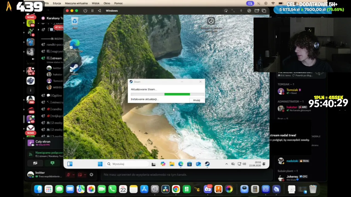Viewport: 351px width, 197px height.
Task: Open FaceTime from the Dock
Action: coord(102,189)
